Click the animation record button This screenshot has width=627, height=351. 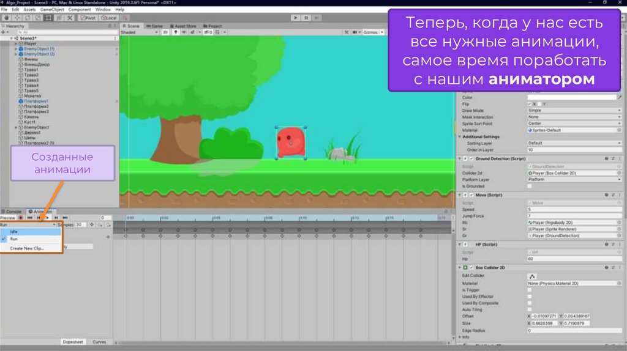tap(21, 217)
